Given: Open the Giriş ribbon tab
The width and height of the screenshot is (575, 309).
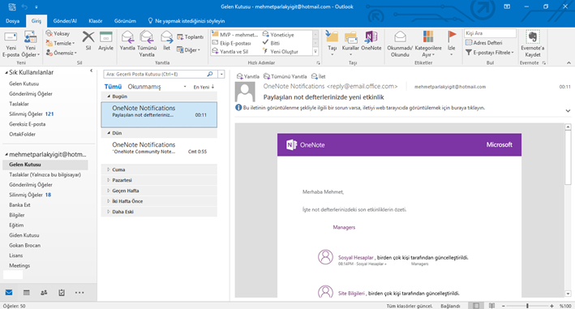Looking at the screenshot, I should tap(36, 21).
